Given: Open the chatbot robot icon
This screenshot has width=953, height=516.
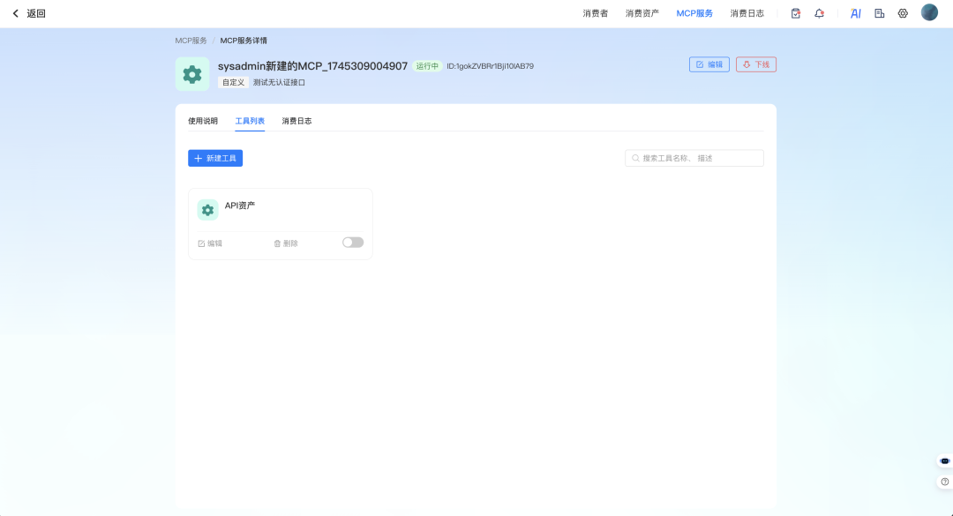Looking at the screenshot, I should [944, 461].
